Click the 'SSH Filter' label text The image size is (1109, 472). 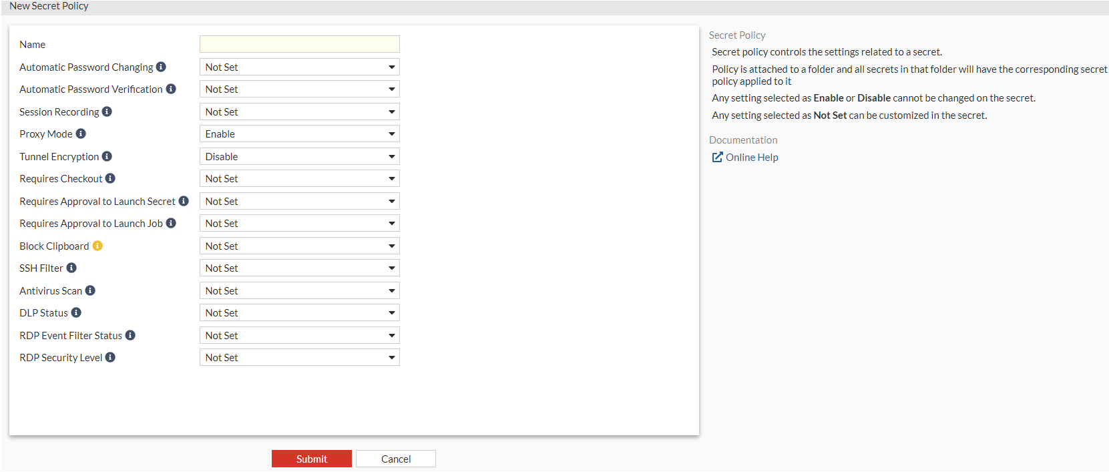pyautogui.click(x=41, y=268)
